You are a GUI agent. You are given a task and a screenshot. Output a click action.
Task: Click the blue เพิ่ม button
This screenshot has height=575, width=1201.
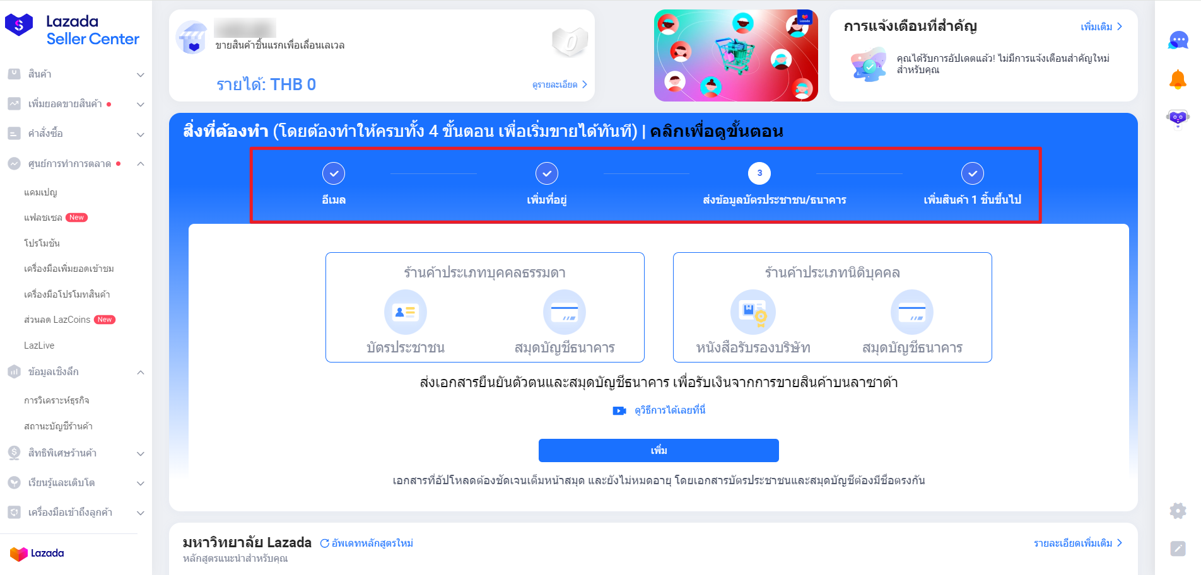[659, 450]
